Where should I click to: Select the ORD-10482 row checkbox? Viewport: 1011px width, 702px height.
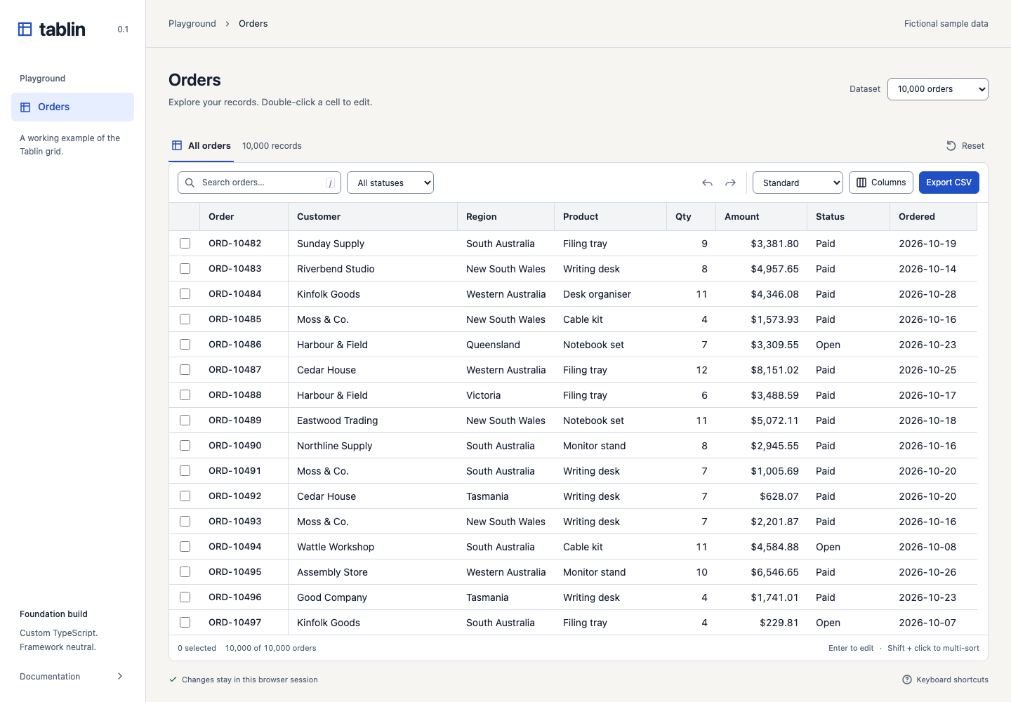(185, 244)
